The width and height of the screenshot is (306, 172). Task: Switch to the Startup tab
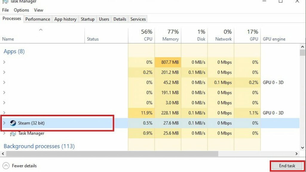coord(88,19)
